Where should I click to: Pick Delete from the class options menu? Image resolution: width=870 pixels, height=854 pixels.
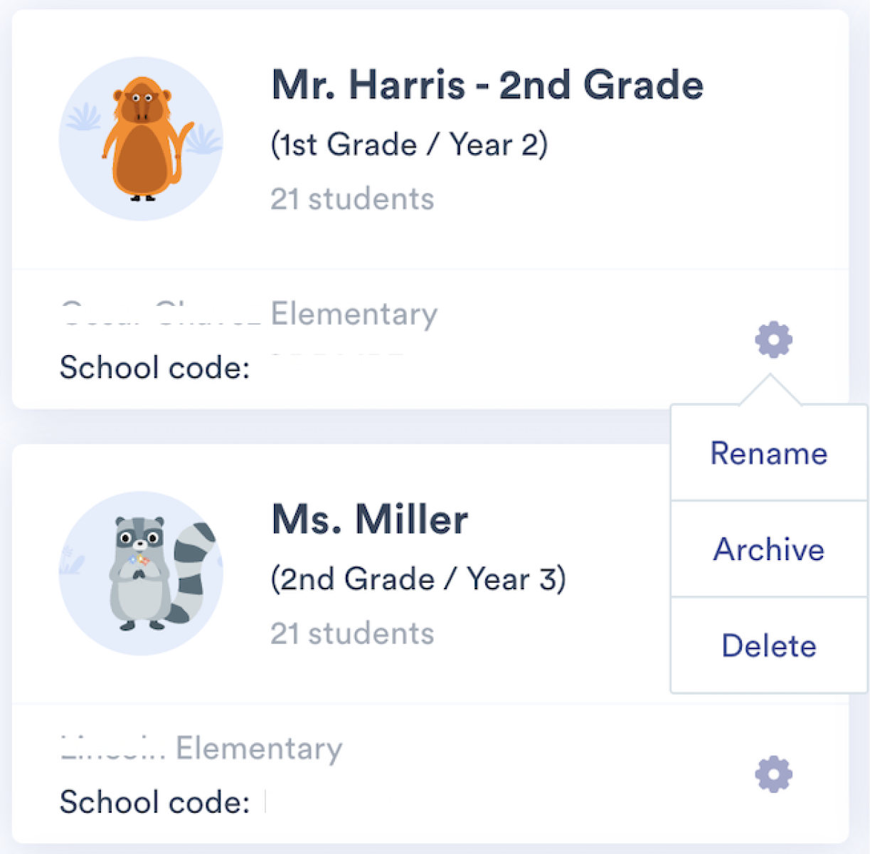(x=769, y=645)
